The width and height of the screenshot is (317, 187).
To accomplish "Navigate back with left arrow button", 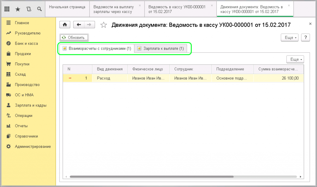I will (x=79, y=25).
